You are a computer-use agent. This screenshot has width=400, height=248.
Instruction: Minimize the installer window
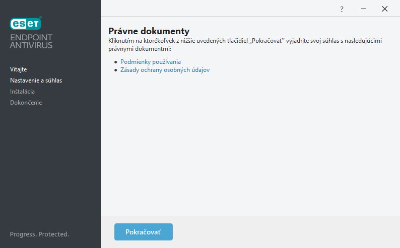(364, 9)
